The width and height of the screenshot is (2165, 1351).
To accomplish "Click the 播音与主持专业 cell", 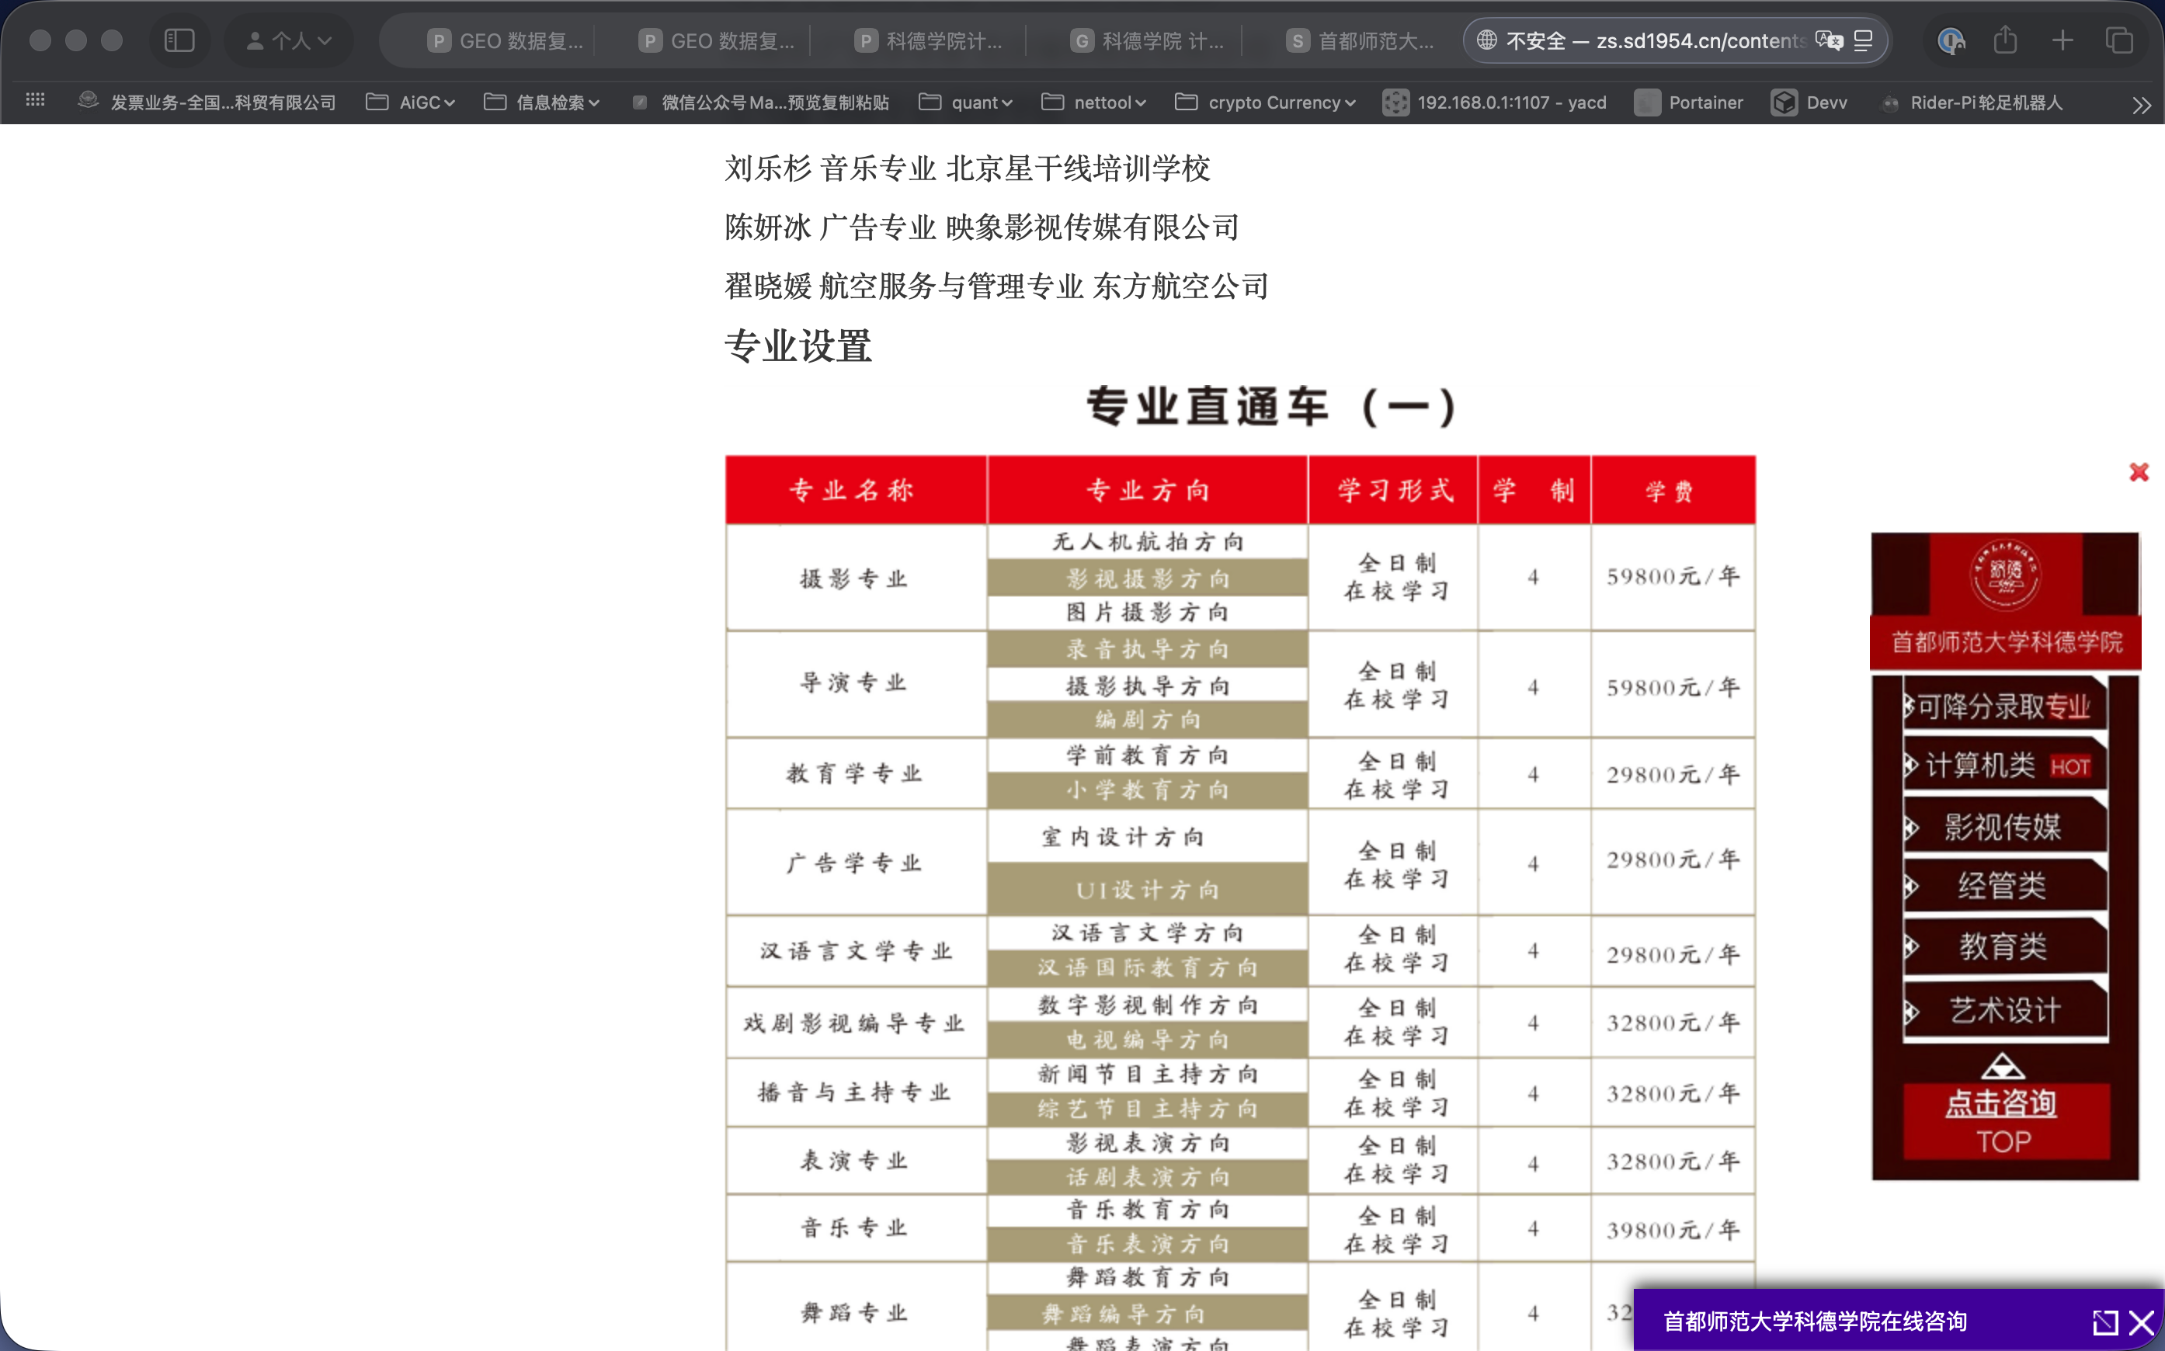I will pyautogui.click(x=856, y=1092).
